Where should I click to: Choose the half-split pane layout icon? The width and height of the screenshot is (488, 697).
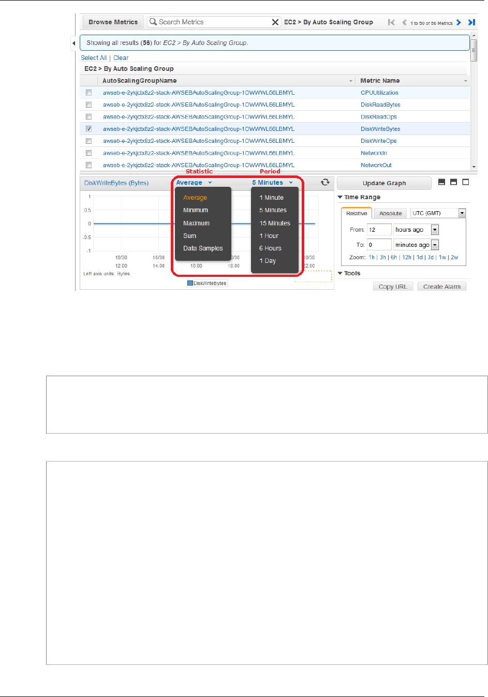pos(453,182)
